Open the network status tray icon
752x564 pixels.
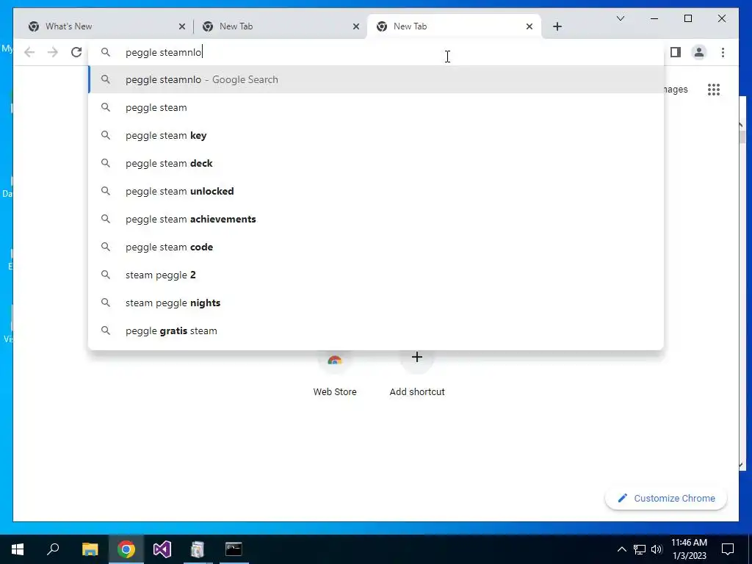pos(640,549)
